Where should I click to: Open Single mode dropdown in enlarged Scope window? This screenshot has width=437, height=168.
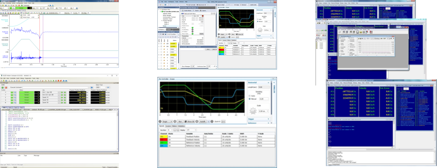click(167, 122)
